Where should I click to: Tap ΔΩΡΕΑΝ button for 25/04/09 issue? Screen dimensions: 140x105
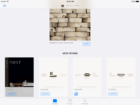45,94
